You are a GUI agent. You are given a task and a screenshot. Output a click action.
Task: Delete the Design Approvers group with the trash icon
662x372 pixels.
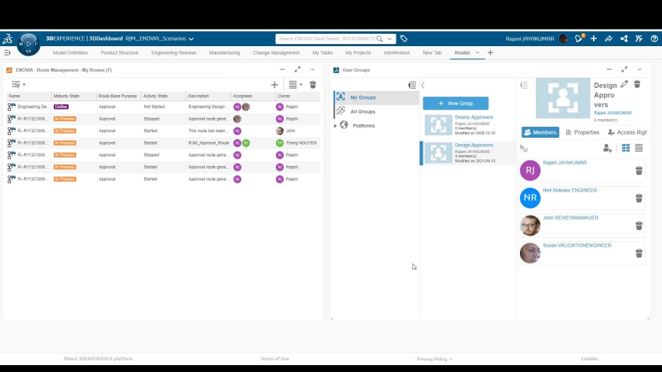click(x=637, y=84)
